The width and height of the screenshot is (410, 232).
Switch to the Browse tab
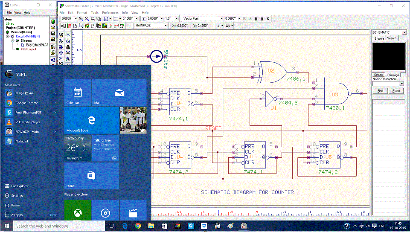tap(379, 38)
